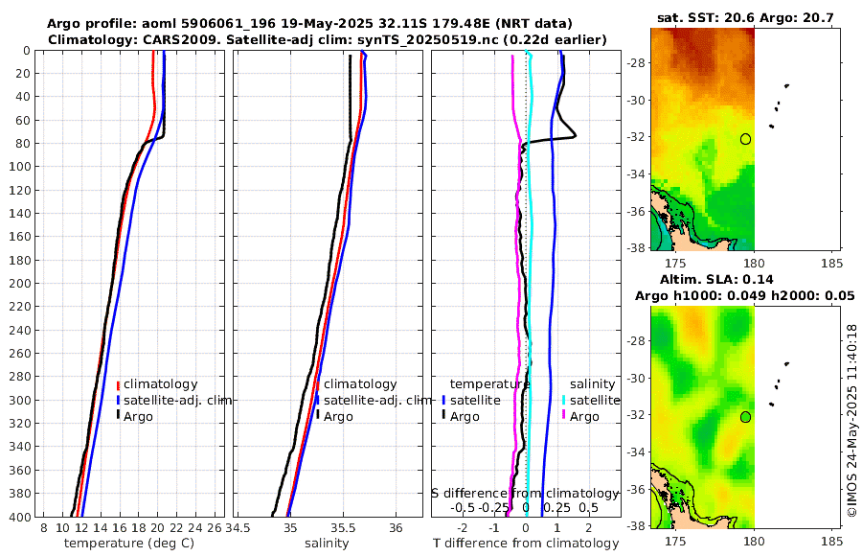Click magenta Argo salinity legend marker

564,416
